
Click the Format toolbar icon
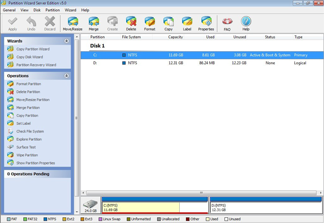point(149,23)
